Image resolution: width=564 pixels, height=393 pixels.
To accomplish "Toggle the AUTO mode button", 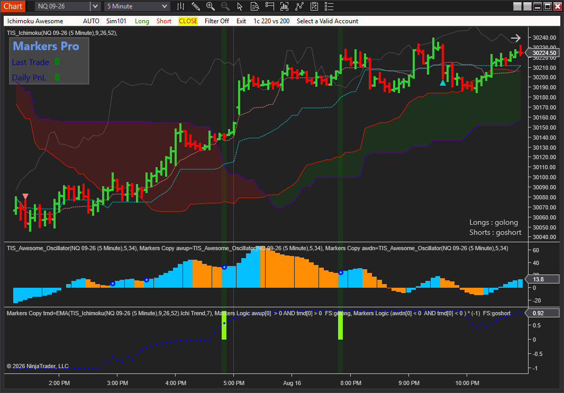I will pos(91,21).
